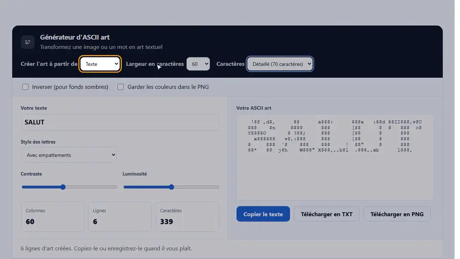Image resolution: width=460 pixels, height=259 pixels.
Task: Click the Générateur d'ASCII art title
Action: tap(75, 37)
